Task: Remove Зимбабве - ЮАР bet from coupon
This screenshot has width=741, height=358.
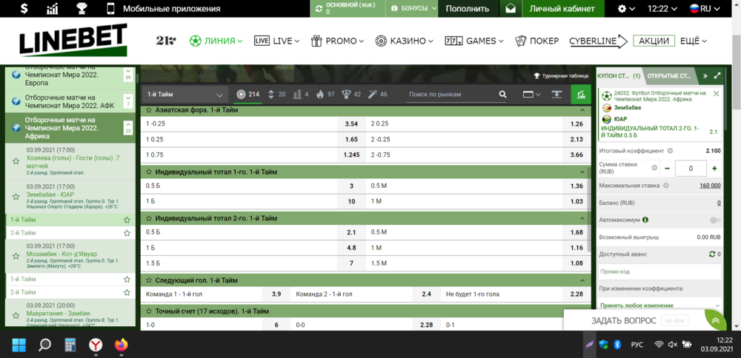Action: tap(716, 93)
